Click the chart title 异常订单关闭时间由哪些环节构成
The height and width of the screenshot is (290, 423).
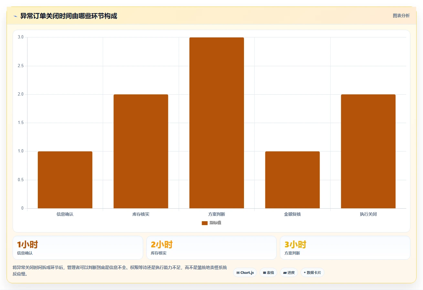69,16
